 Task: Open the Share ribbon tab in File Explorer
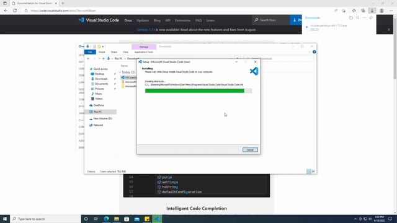point(114,52)
